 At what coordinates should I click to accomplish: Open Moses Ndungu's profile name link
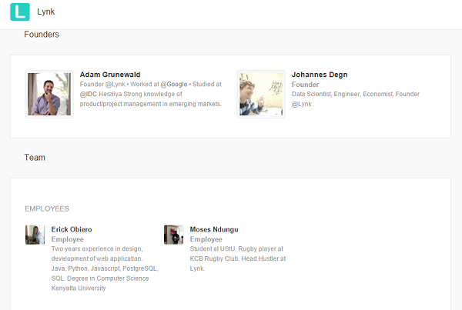(214, 229)
